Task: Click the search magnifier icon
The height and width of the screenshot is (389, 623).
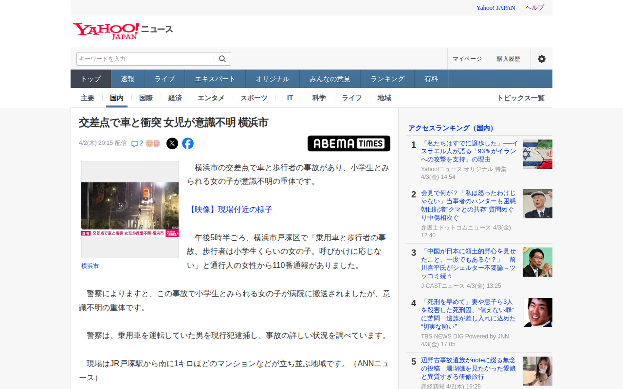Action: (x=222, y=59)
